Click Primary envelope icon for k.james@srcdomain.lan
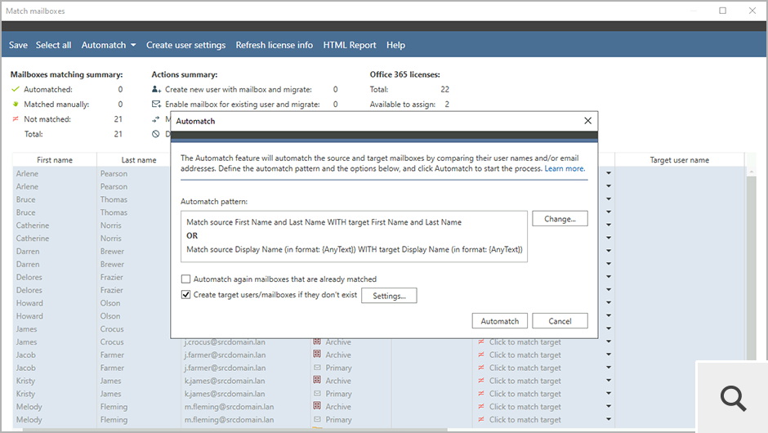The width and height of the screenshot is (768, 433). pos(317,394)
